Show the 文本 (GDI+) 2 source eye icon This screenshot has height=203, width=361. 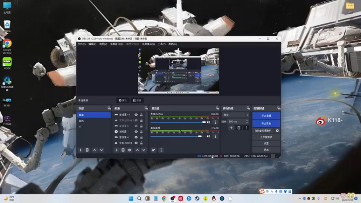(x=136, y=120)
